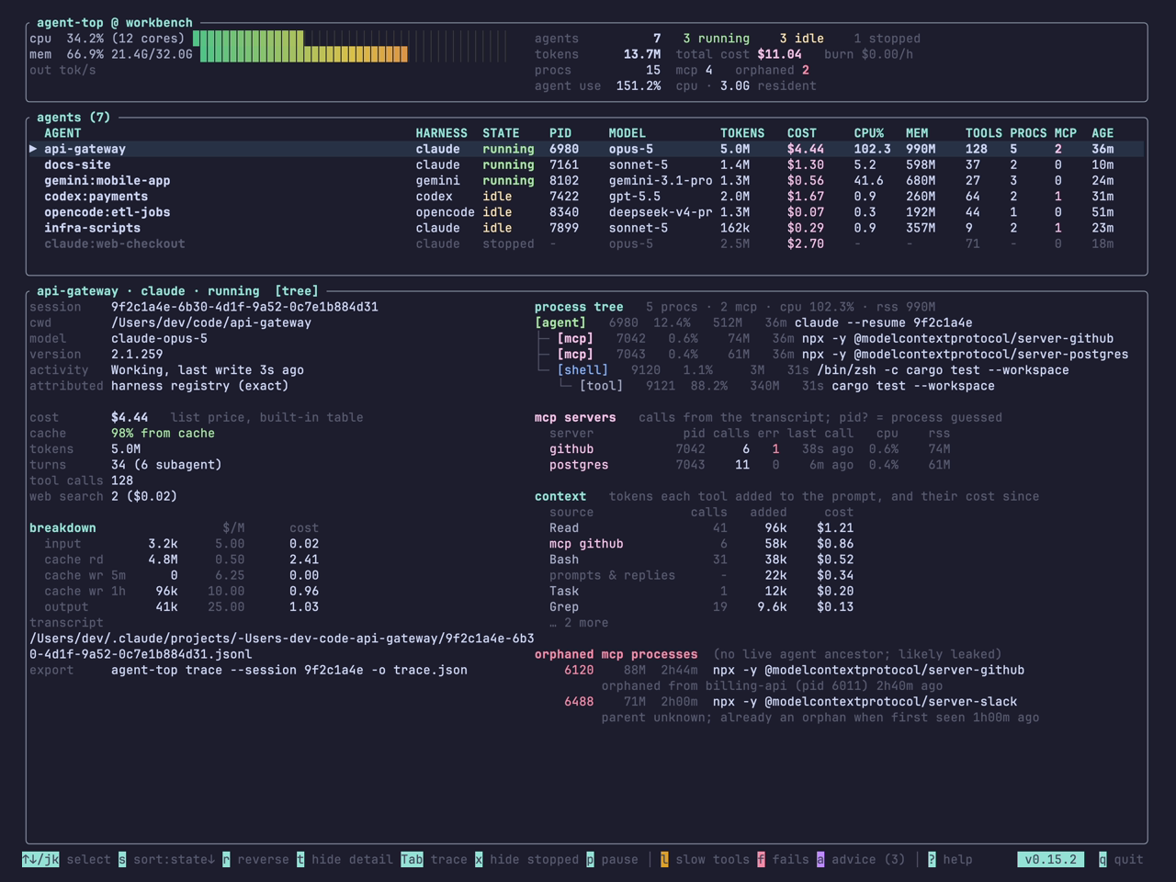
Task: Click the Grep row in the context table
Action: 702,607
